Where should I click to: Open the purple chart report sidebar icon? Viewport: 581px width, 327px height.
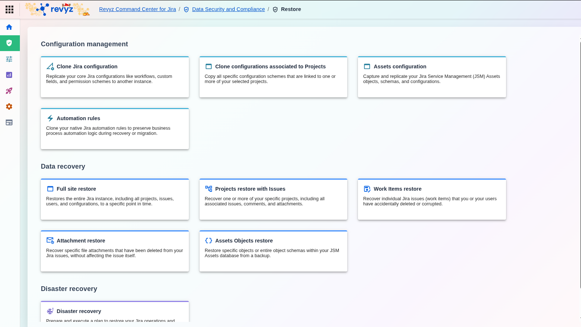[x=9, y=75]
